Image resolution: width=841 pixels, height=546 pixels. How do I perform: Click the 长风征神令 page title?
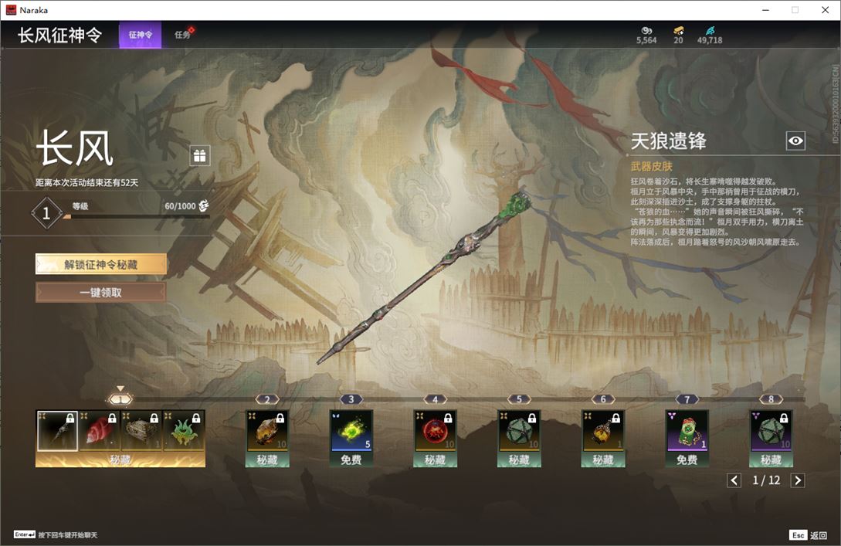click(x=59, y=36)
